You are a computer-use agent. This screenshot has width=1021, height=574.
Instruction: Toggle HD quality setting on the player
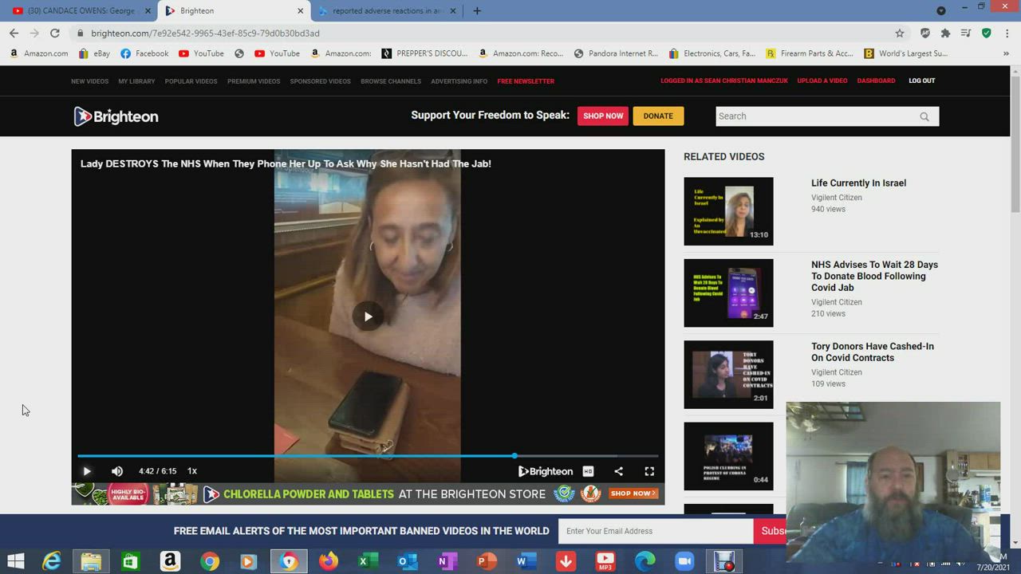(588, 471)
